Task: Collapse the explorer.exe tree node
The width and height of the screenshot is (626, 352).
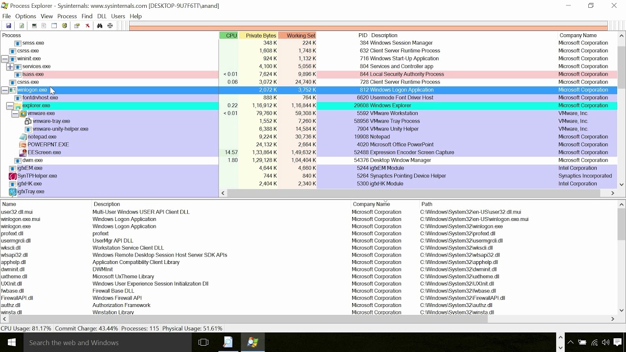Action: [x=10, y=106]
